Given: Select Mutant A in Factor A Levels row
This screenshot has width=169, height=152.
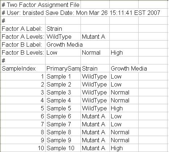Looking at the screenshot, I should tap(95, 37).
